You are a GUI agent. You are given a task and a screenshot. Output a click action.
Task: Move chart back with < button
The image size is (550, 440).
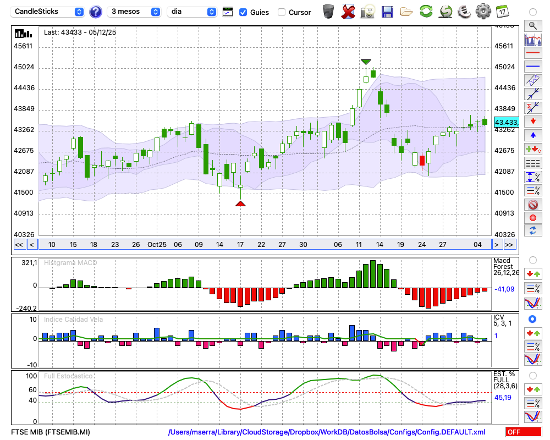pos(32,245)
